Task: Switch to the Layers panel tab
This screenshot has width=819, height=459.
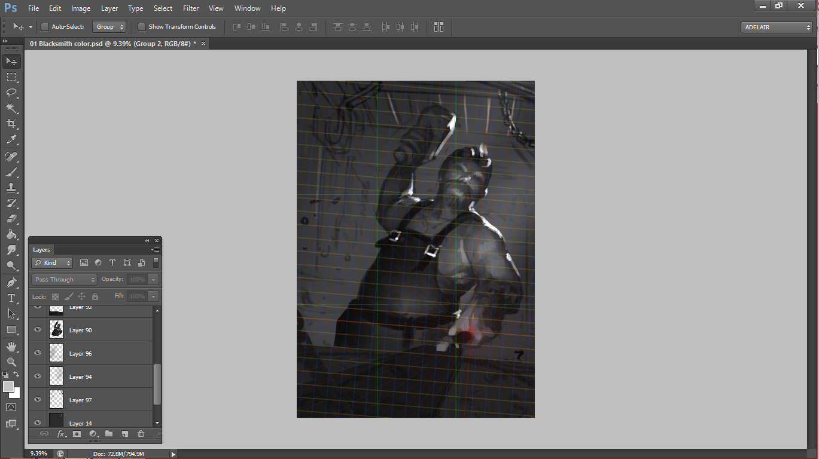Action: tap(41, 250)
